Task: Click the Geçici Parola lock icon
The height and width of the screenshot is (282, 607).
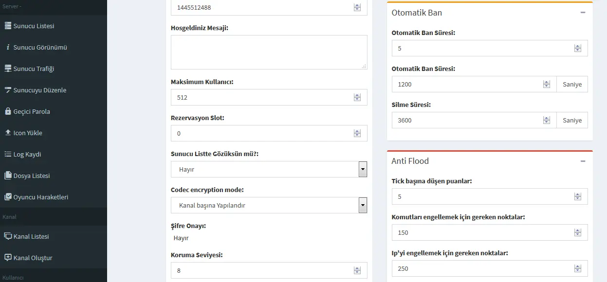Action: [8, 111]
